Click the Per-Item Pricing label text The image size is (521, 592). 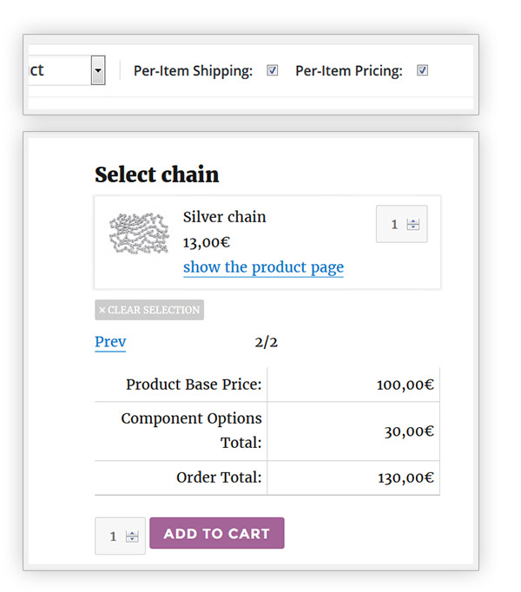[x=349, y=71]
